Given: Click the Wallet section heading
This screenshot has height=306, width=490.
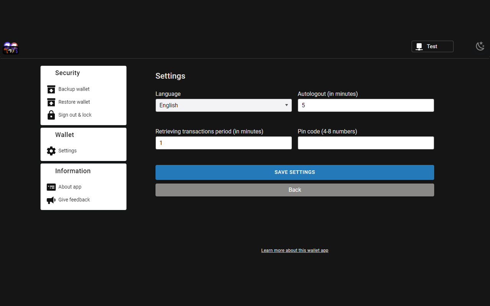Looking at the screenshot, I should coord(64,135).
